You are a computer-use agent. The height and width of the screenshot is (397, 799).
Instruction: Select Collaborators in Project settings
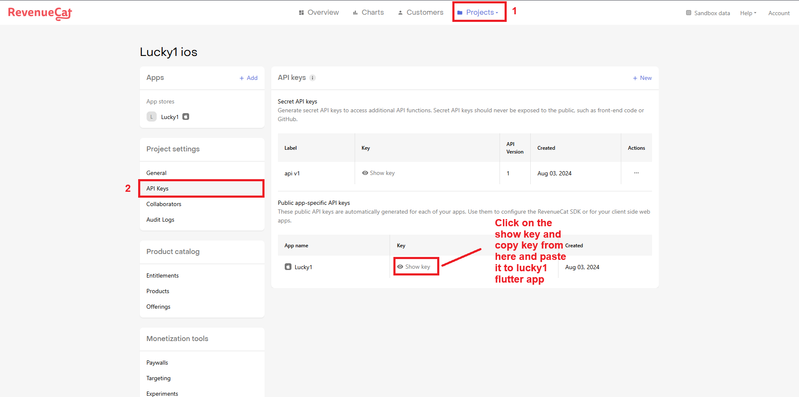click(x=164, y=204)
